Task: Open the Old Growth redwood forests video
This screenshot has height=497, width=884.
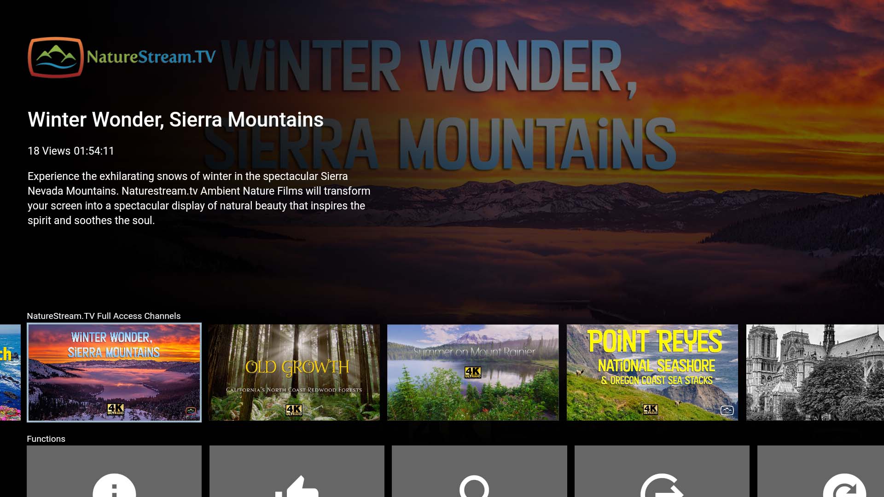Action: (x=294, y=372)
